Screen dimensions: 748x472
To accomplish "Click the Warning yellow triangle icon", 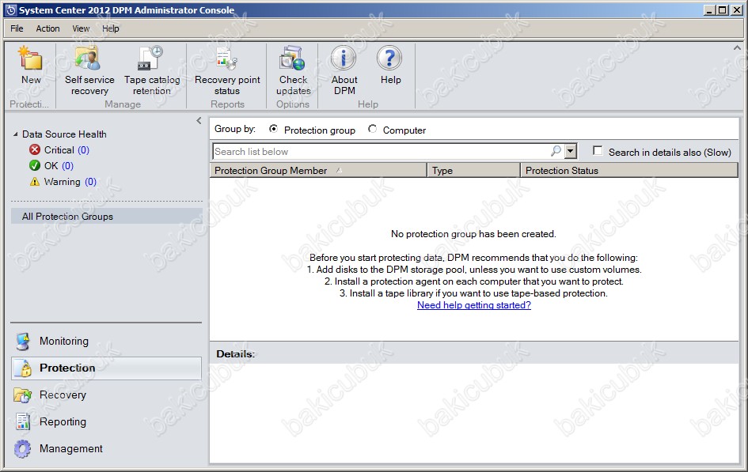I will [x=34, y=182].
